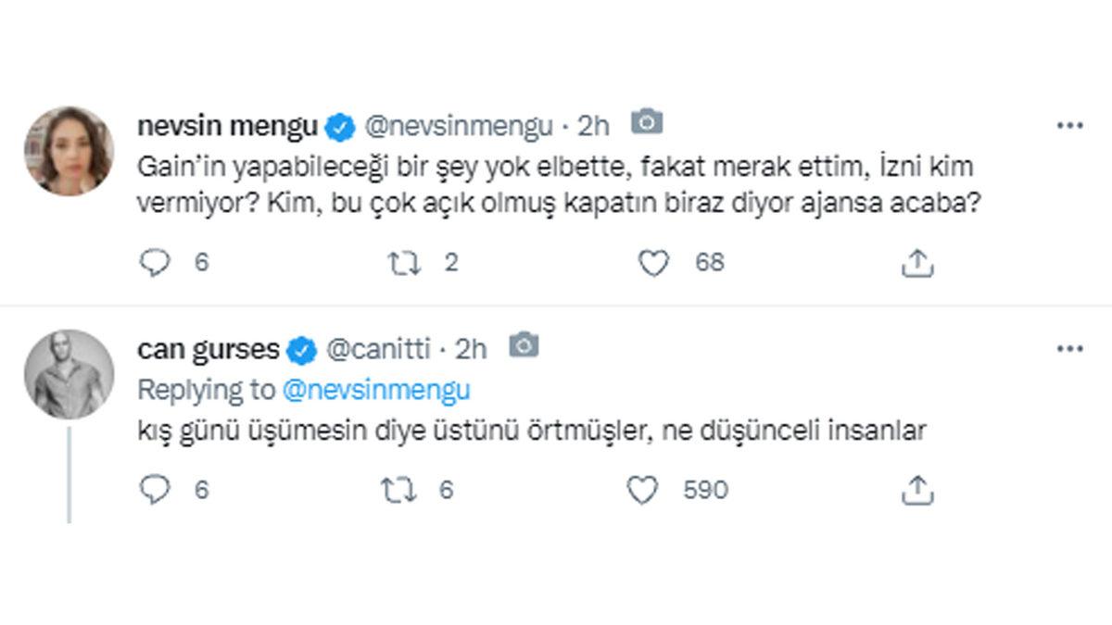View can gurses' profile picture
Screen dimensions: 1112x625
[x=70, y=369]
